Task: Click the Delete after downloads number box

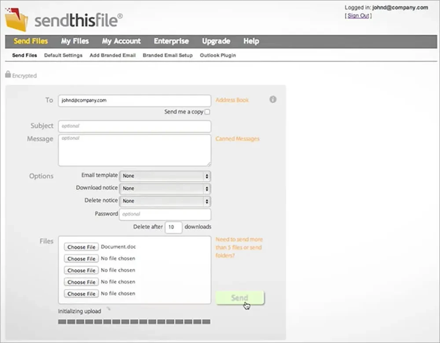Action: click(x=173, y=227)
